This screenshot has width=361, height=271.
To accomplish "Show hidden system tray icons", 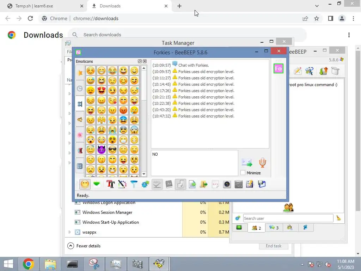I will tap(302, 264).
